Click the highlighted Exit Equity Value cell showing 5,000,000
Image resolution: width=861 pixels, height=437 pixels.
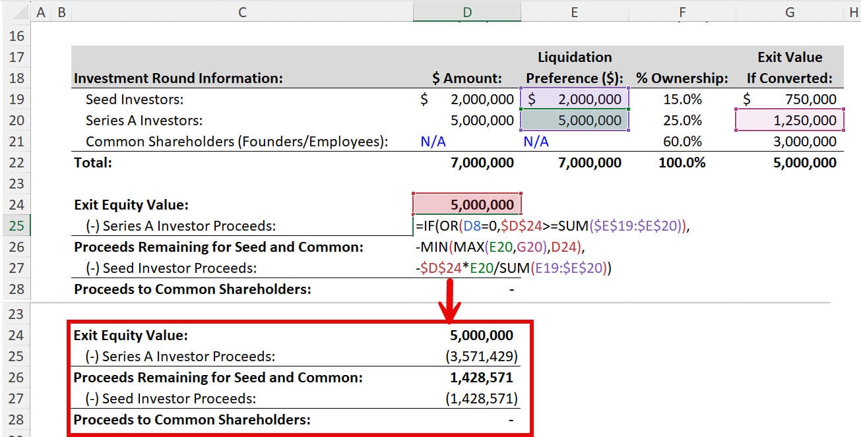click(x=466, y=204)
